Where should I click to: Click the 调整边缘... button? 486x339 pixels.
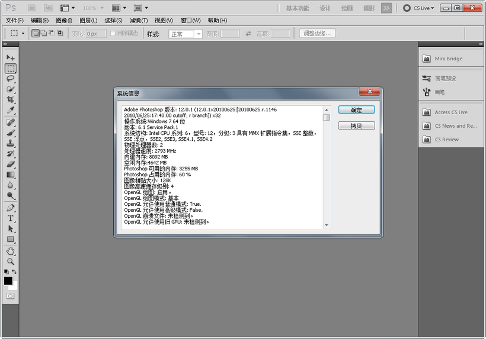coord(318,33)
